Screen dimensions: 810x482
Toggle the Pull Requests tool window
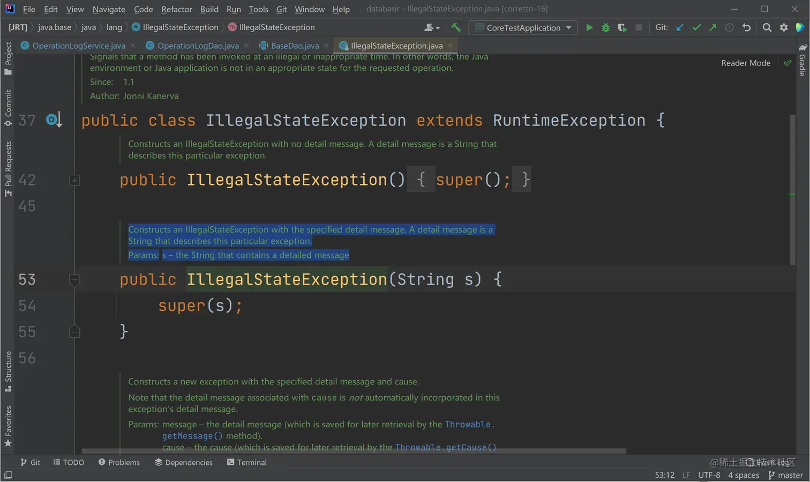[x=8, y=168]
